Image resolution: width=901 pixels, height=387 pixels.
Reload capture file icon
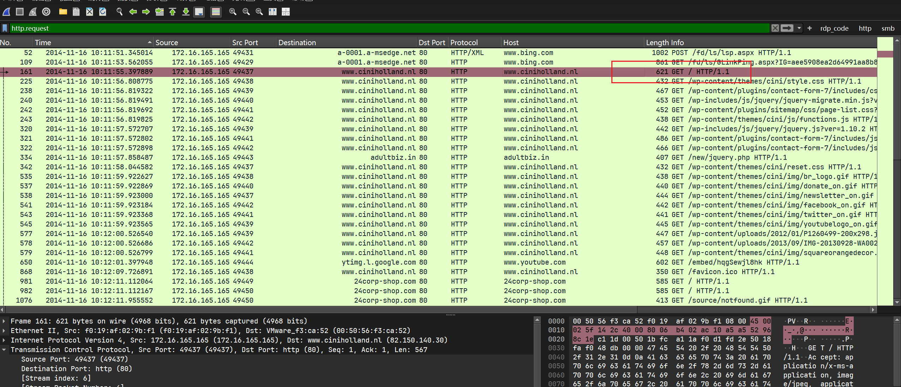103,12
